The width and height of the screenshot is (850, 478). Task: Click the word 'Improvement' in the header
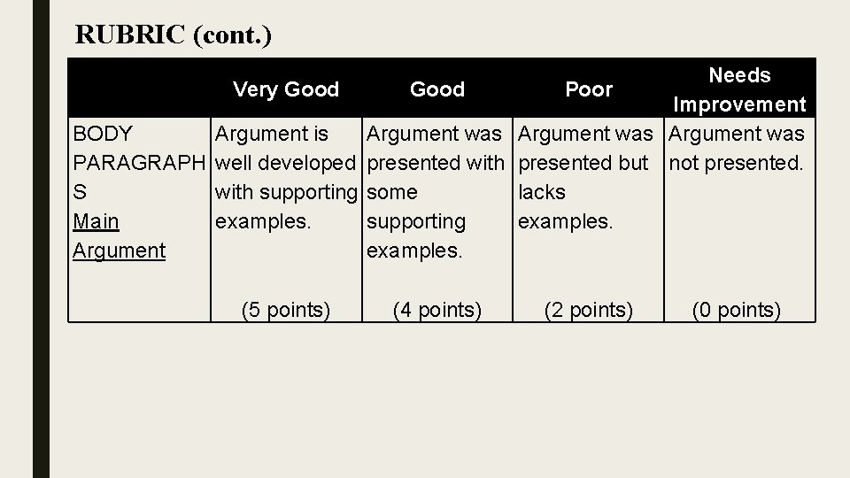tap(739, 104)
